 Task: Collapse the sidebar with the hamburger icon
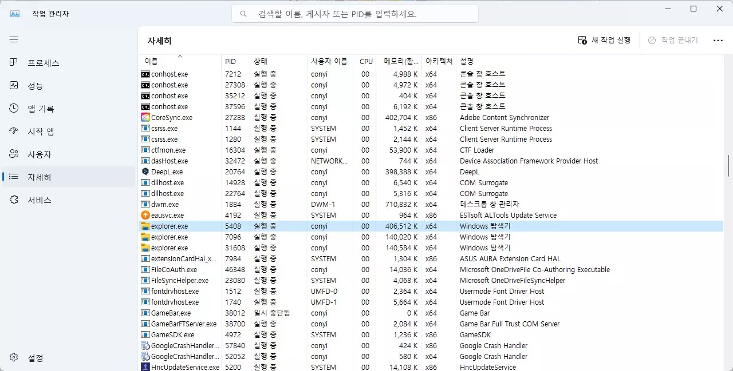point(14,39)
